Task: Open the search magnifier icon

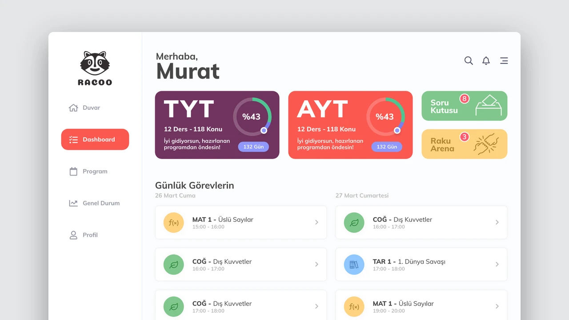Action: pos(469,60)
